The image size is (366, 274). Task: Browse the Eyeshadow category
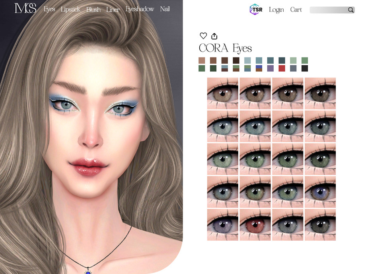point(140,10)
